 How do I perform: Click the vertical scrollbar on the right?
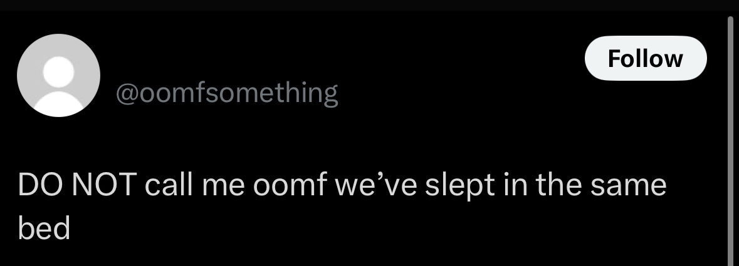(730, 138)
